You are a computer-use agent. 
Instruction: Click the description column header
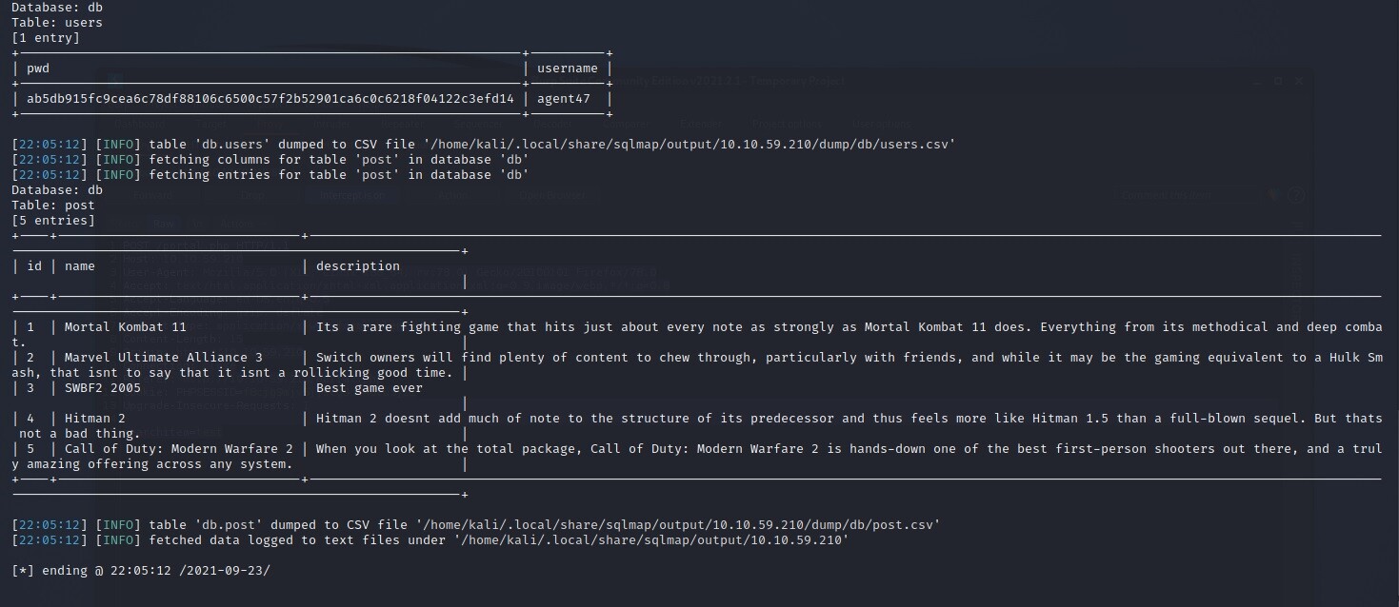pos(358,266)
